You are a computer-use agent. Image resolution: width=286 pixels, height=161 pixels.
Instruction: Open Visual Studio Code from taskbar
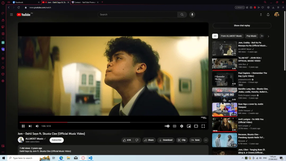tap(90, 158)
